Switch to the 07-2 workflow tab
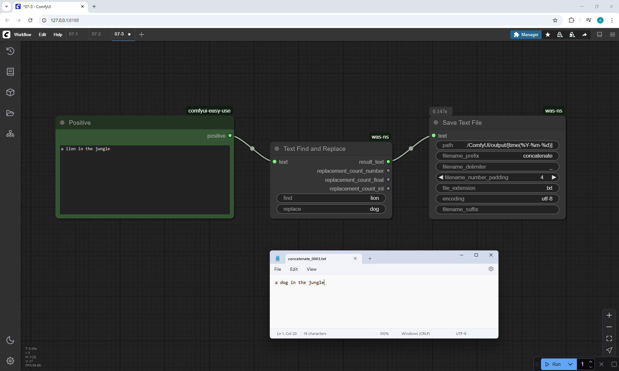This screenshot has width=619, height=371. coord(96,34)
